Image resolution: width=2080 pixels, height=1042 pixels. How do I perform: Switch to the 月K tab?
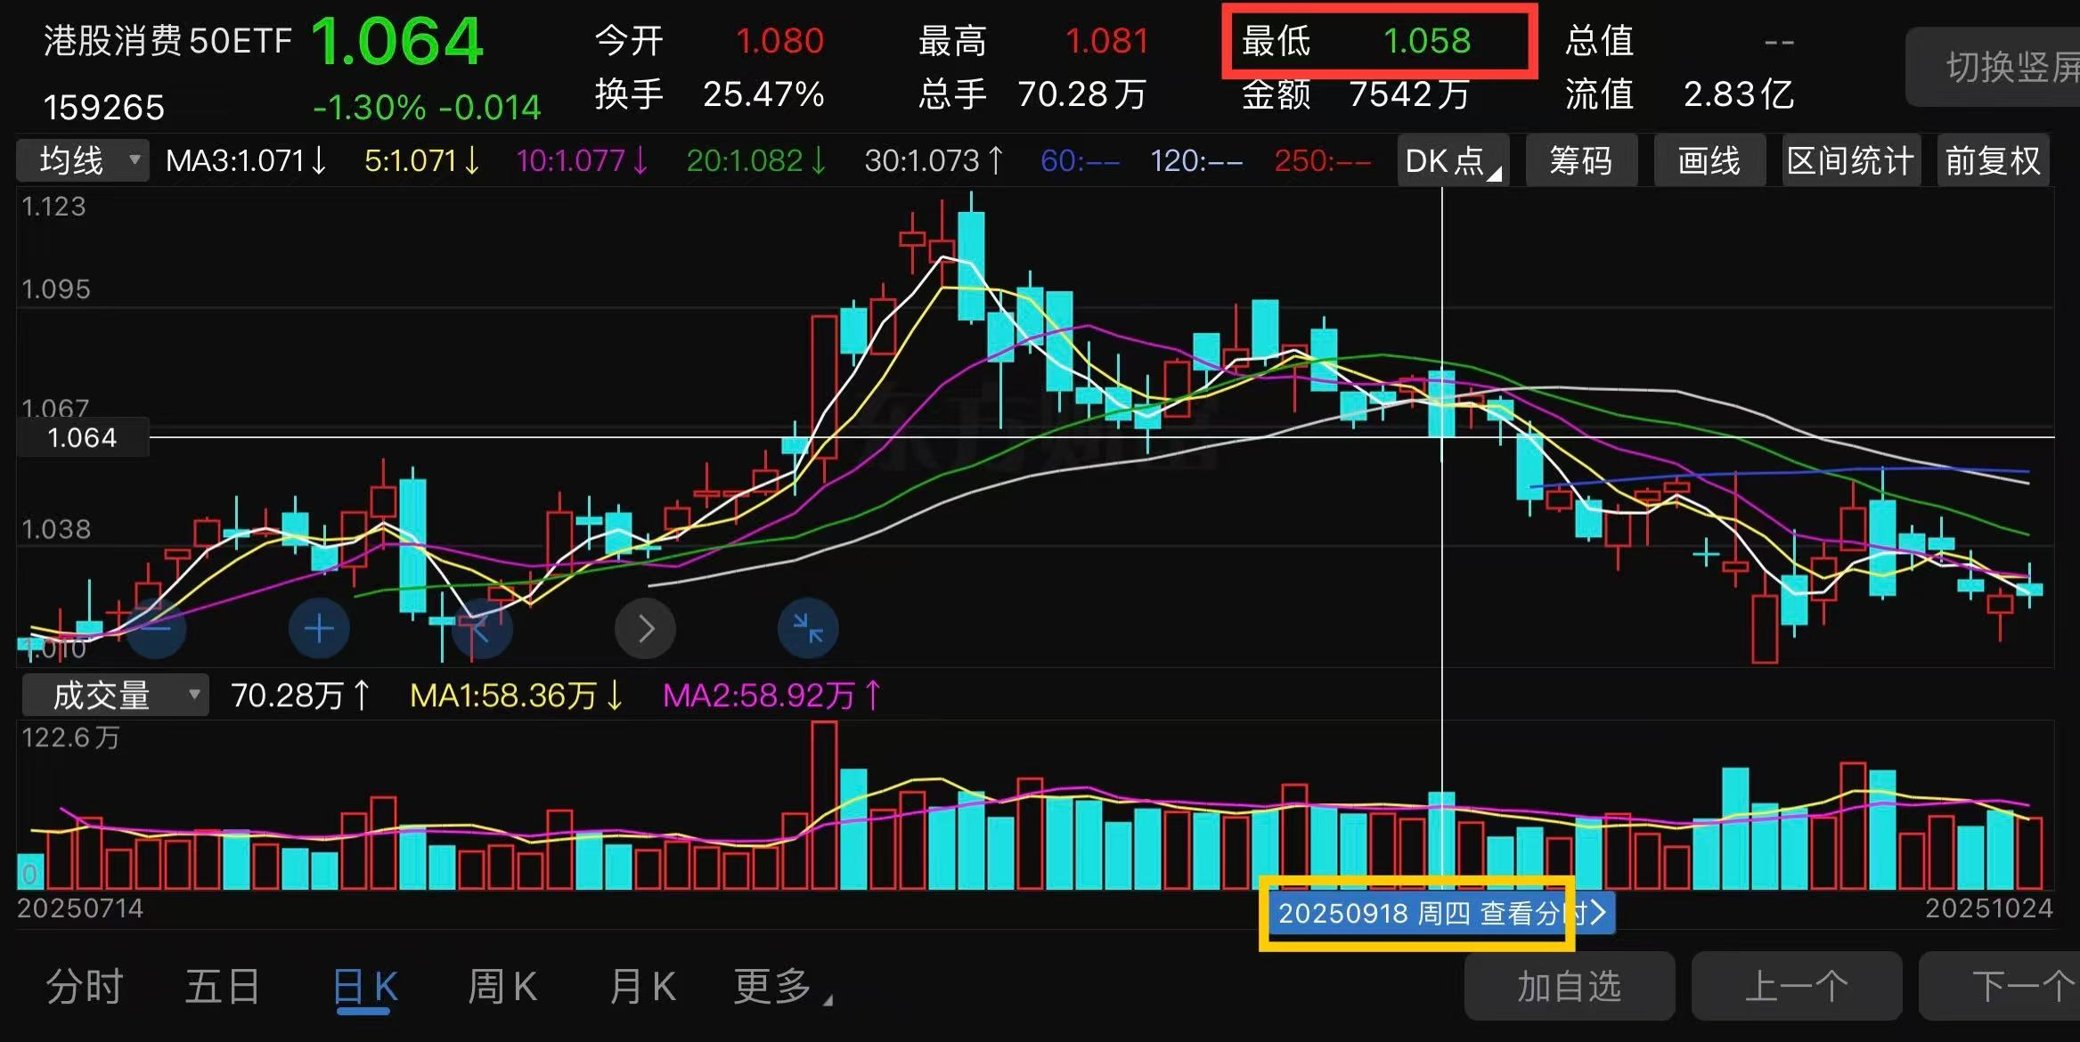click(642, 987)
